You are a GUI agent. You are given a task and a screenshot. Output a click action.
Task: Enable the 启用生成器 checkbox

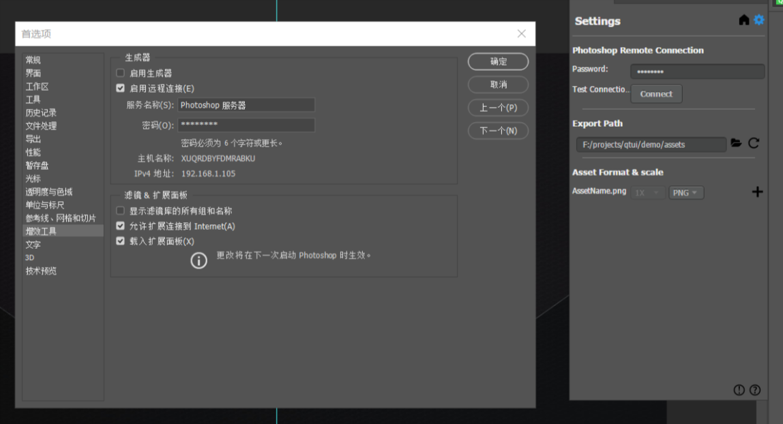coord(120,73)
